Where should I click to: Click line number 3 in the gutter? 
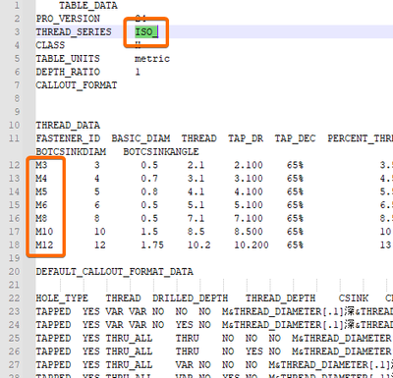coord(17,32)
